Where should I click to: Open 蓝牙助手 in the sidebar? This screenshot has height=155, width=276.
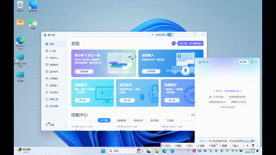click(x=55, y=71)
